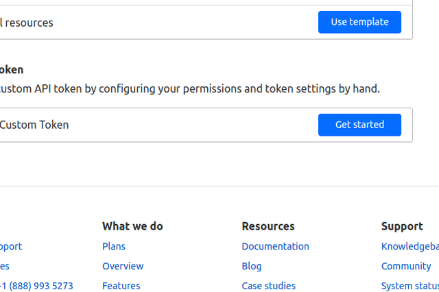439x292 pixels.
Task: Click the template row ending in resources
Action: click(27, 23)
